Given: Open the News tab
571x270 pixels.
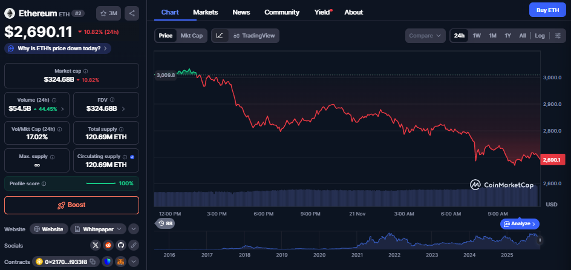Looking at the screenshot, I should point(241,12).
